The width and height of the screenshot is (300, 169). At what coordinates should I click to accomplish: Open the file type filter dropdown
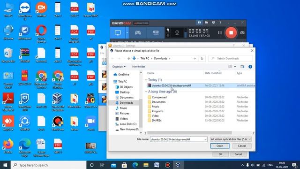[x=231, y=139]
